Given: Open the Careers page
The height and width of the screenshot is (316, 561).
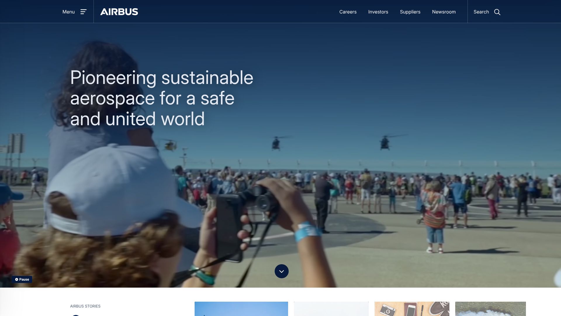Looking at the screenshot, I should 348,12.
